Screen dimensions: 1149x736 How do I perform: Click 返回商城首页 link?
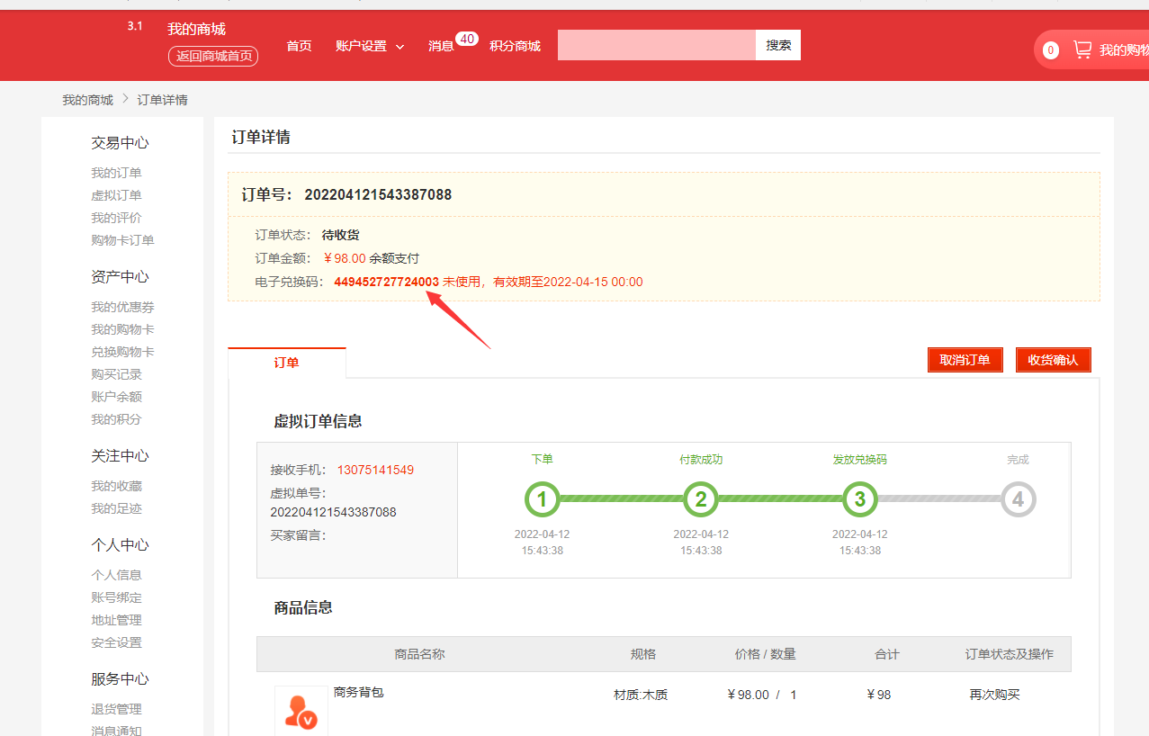pyautogui.click(x=213, y=56)
